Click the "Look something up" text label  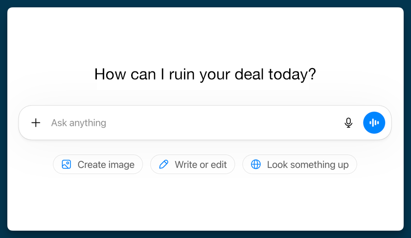click(308, 165)
